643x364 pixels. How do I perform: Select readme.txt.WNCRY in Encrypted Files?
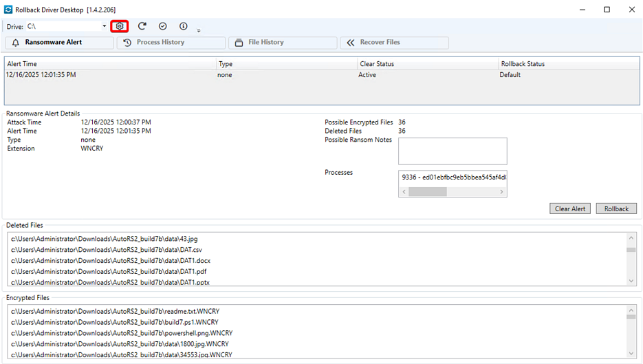[115, 312]
